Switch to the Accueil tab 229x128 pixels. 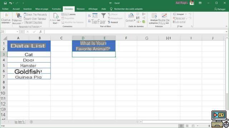tap(16, 9)
